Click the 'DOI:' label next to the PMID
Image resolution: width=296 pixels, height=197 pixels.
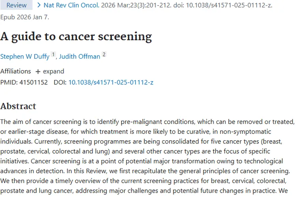click(x=60, y=82)
